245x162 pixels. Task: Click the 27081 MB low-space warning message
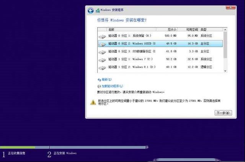point(159,102)
